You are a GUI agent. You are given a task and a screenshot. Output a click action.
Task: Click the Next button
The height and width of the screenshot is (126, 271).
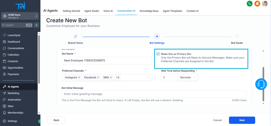click(242, 120)
